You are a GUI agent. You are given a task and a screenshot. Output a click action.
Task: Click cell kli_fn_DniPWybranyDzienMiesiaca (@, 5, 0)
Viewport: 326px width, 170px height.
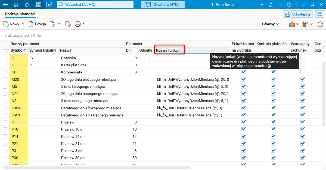tap(193, 86)
